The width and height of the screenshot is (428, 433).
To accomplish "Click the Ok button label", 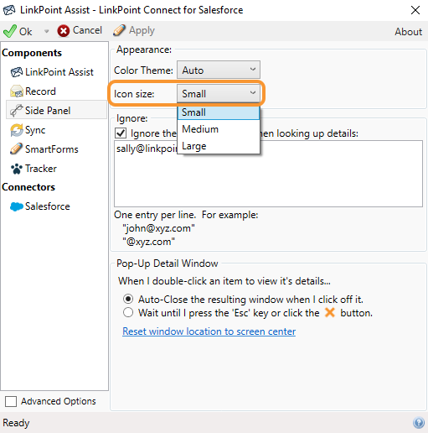I will click(x=25, y=31).
